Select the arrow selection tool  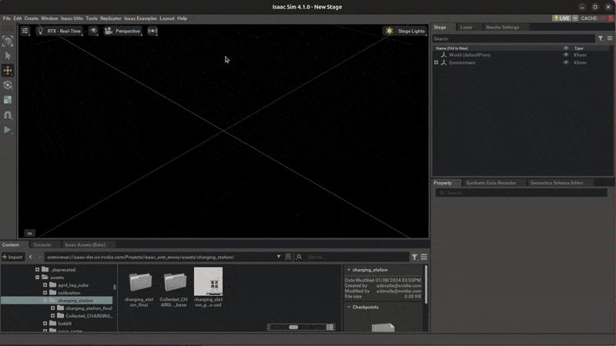8,56
